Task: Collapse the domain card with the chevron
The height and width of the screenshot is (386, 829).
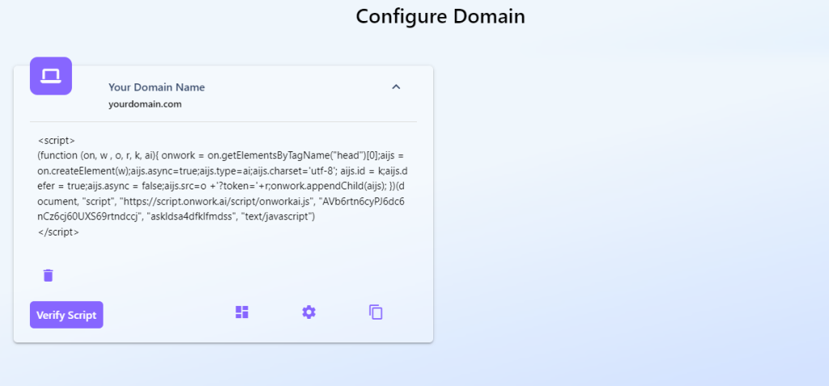Action: [x=396, y=87]
